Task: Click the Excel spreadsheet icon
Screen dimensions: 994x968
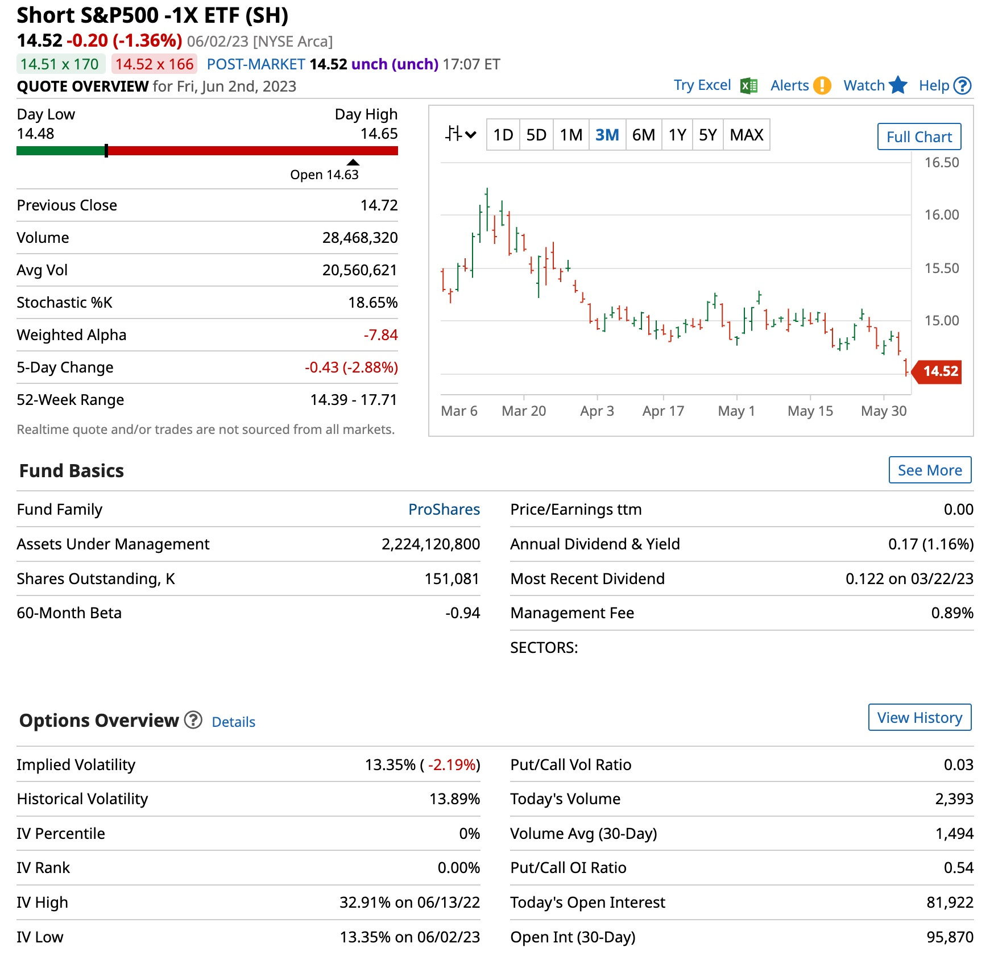Action: click(x=748, y=86)
